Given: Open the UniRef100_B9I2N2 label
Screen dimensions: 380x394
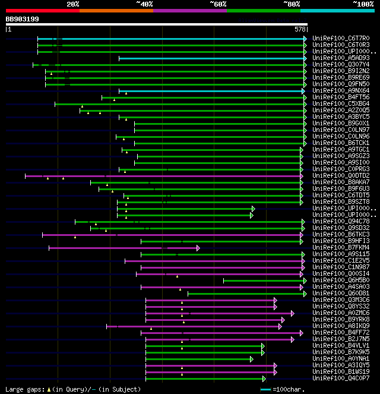Looking at the screenshot, I should pos(341,71).
